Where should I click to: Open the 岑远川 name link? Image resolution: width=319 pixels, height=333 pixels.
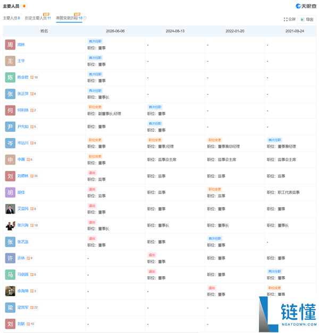coord(23,143)
